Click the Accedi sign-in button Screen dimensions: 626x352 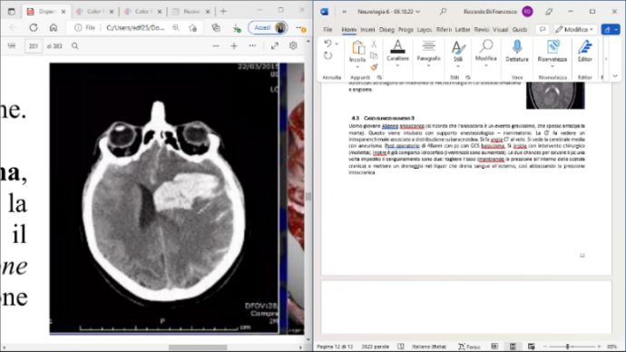click(x=268, y=27)
